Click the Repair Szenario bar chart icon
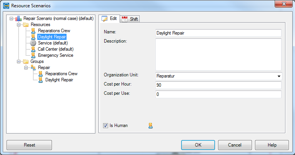Image resolution: width=295 pixels, height=155 pixels. coord(18,18)
